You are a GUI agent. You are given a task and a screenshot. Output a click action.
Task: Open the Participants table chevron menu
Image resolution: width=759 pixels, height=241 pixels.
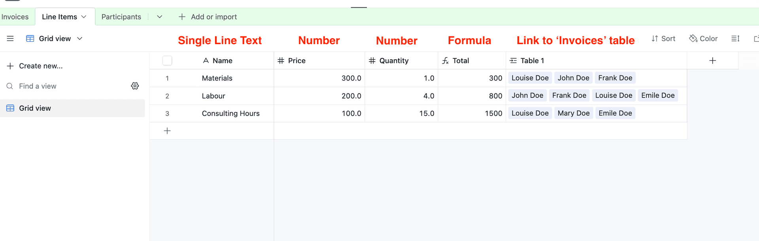[x=159, y=17]
